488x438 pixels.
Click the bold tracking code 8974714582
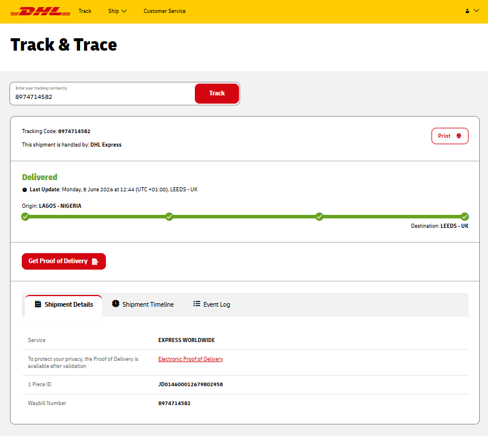pyautogui.click(x=74, y=131)
